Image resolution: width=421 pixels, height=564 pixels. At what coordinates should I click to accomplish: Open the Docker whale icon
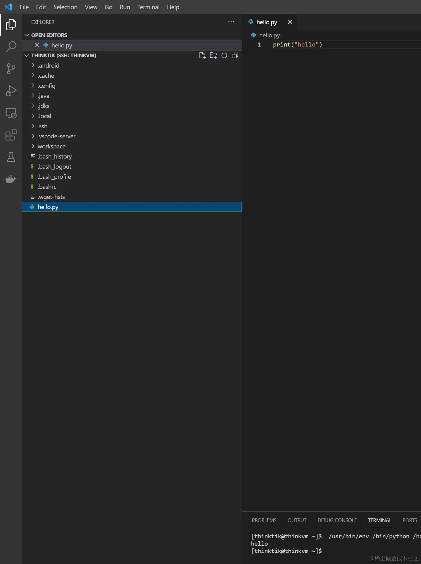point(11,179)
